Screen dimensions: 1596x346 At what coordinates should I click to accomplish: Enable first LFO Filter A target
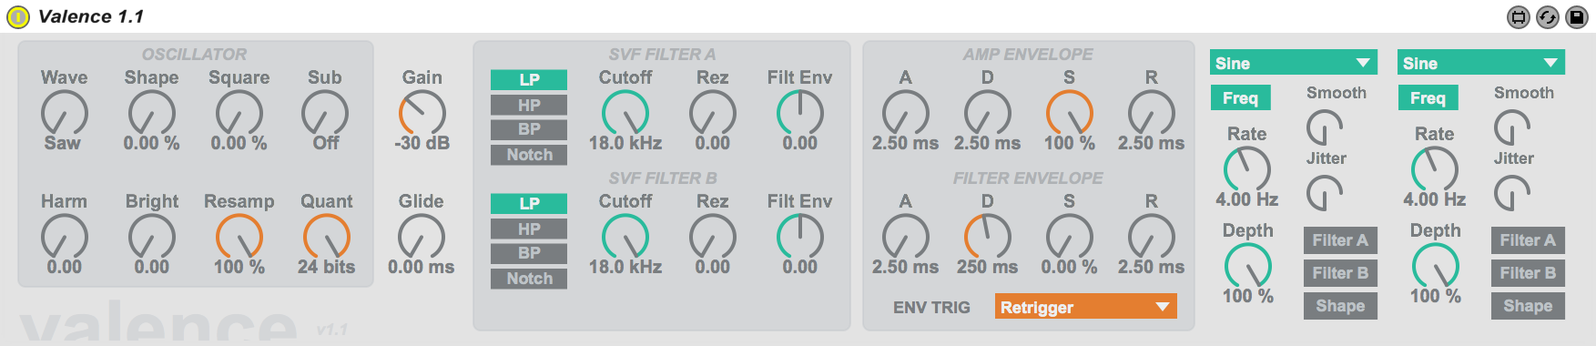point(1340,240)
